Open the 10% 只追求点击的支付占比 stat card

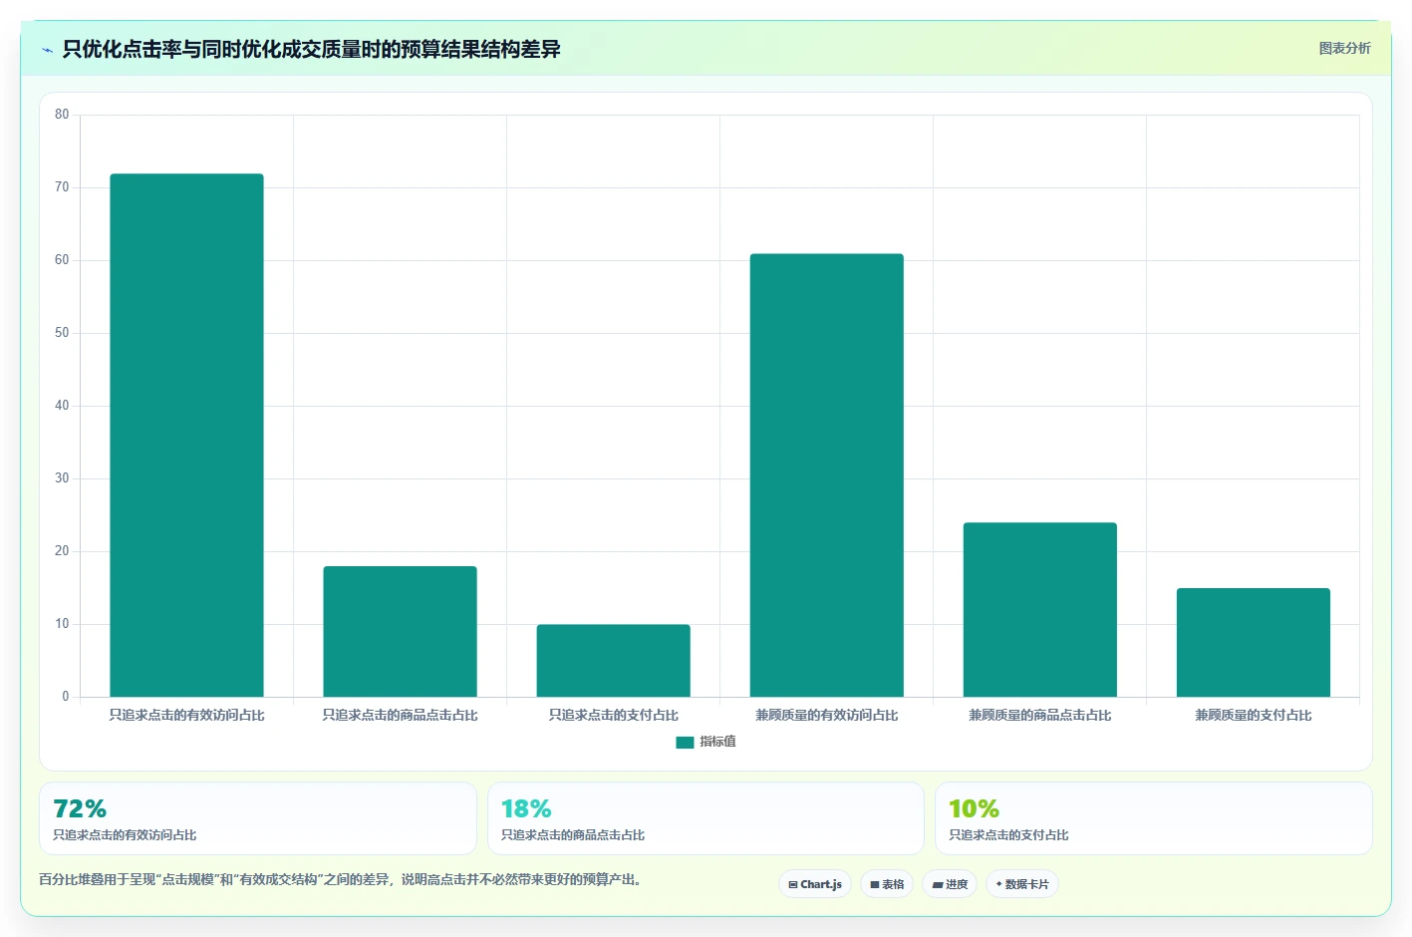point(1154,818)
